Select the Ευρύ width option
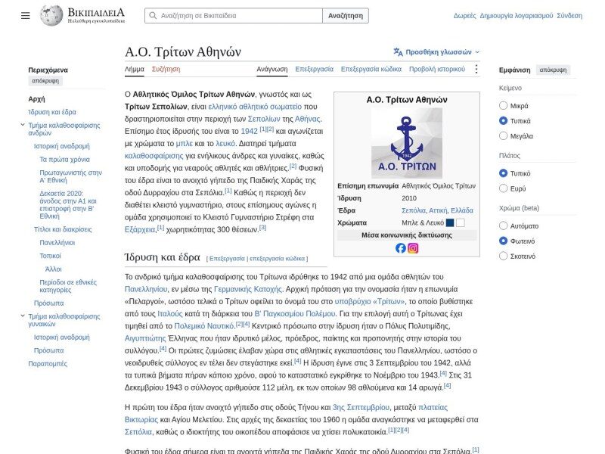Viewport: 605px width, 454px height. coord(503,188)
